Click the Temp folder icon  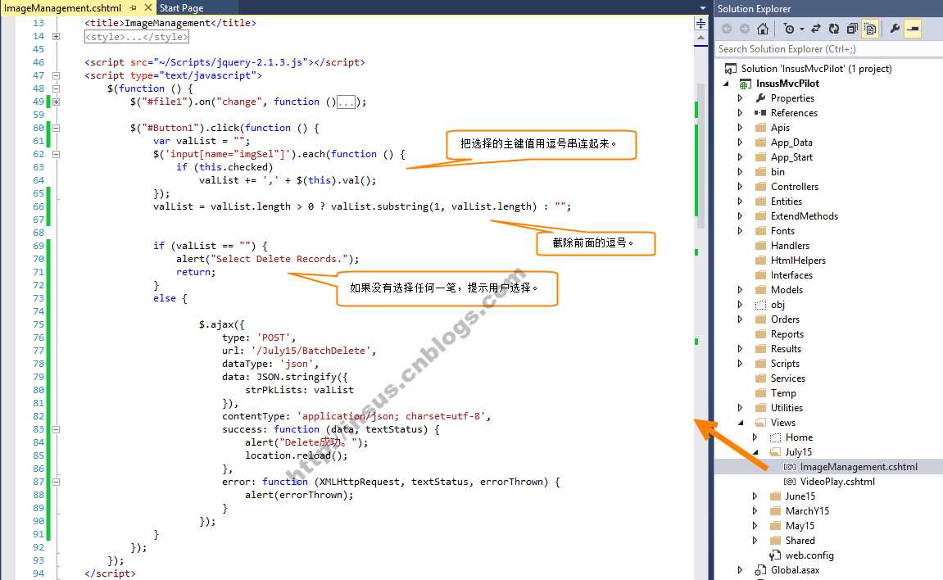point(760,393)
